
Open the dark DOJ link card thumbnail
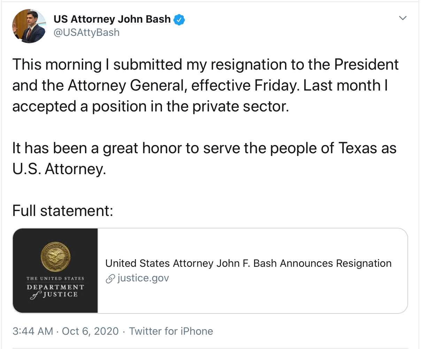pos(55,271)
